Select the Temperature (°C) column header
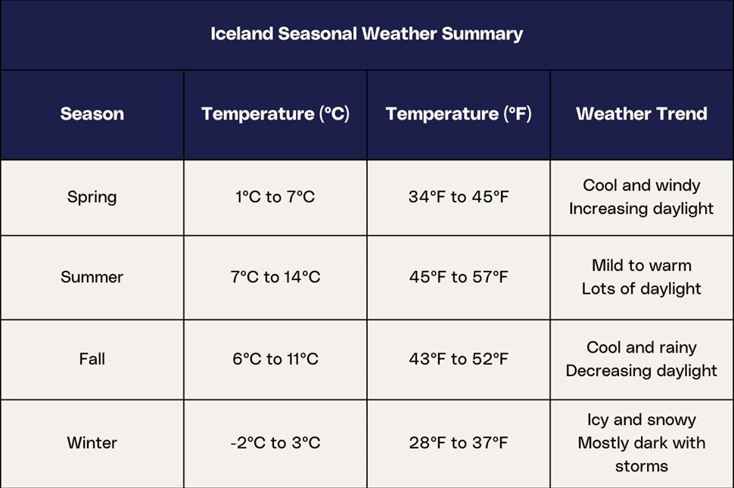The width and height of the screenshot is (734, 488). (x=275, y=114)
